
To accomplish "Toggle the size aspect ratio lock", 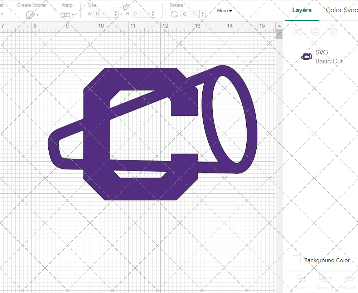I will tap(126, 7).
